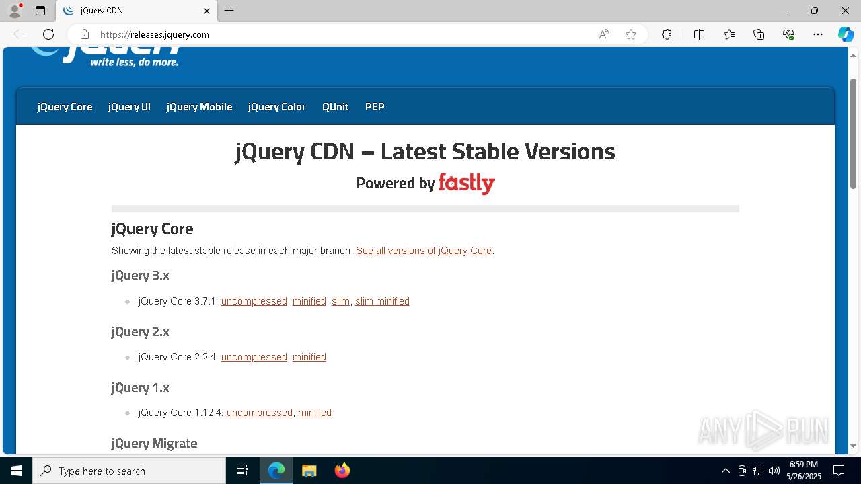861x484 pixels.
Task: Click the jQuery 3.x heading
Action: coord(140,276)
